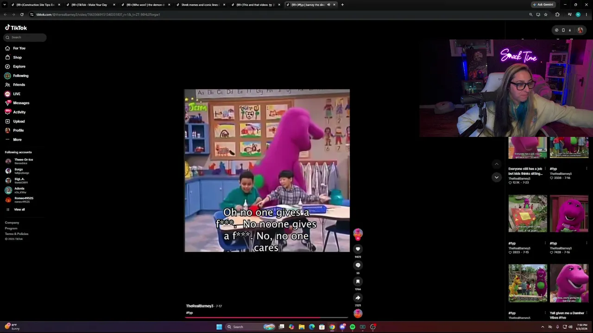Bookmark this page with the star icon

pyautogui.click(x=546, y=14)
